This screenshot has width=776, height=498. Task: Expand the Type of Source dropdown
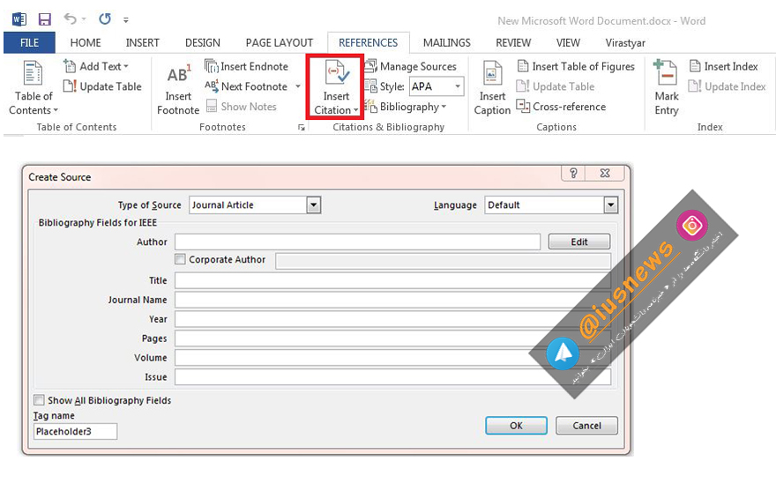coord(313,205)
